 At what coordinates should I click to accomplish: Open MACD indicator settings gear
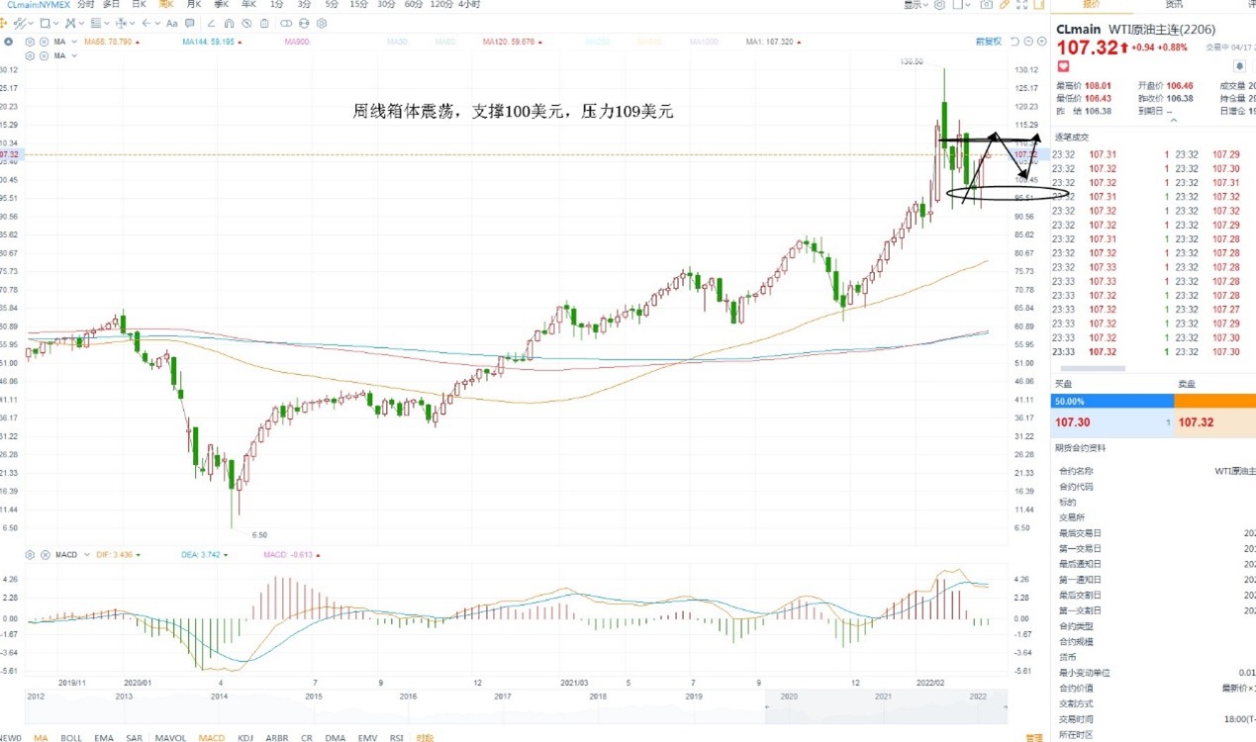click(30, 554)
